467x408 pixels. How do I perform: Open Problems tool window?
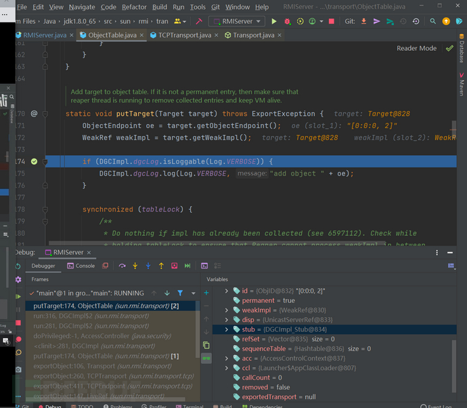118,406
